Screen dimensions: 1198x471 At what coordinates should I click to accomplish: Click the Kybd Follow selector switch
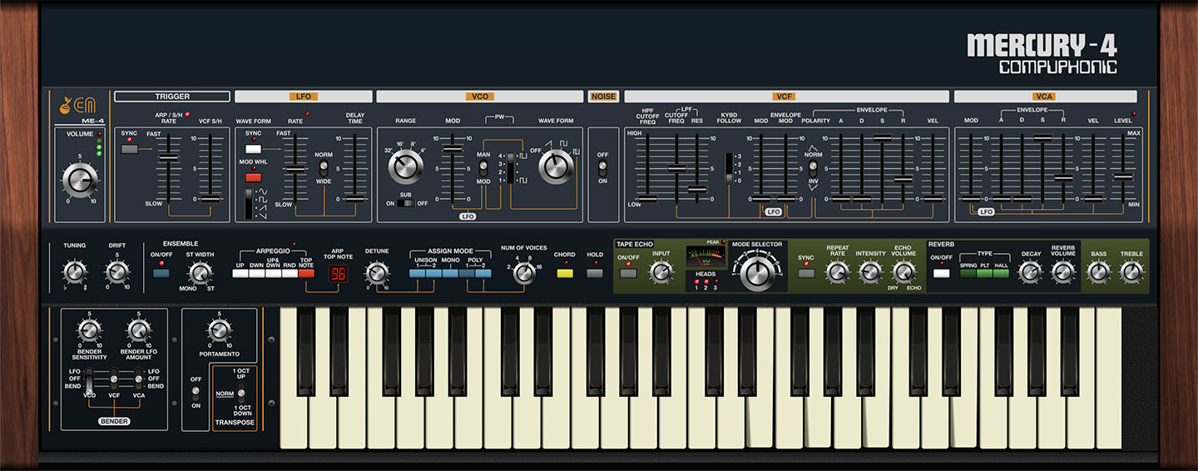[730, 169]
